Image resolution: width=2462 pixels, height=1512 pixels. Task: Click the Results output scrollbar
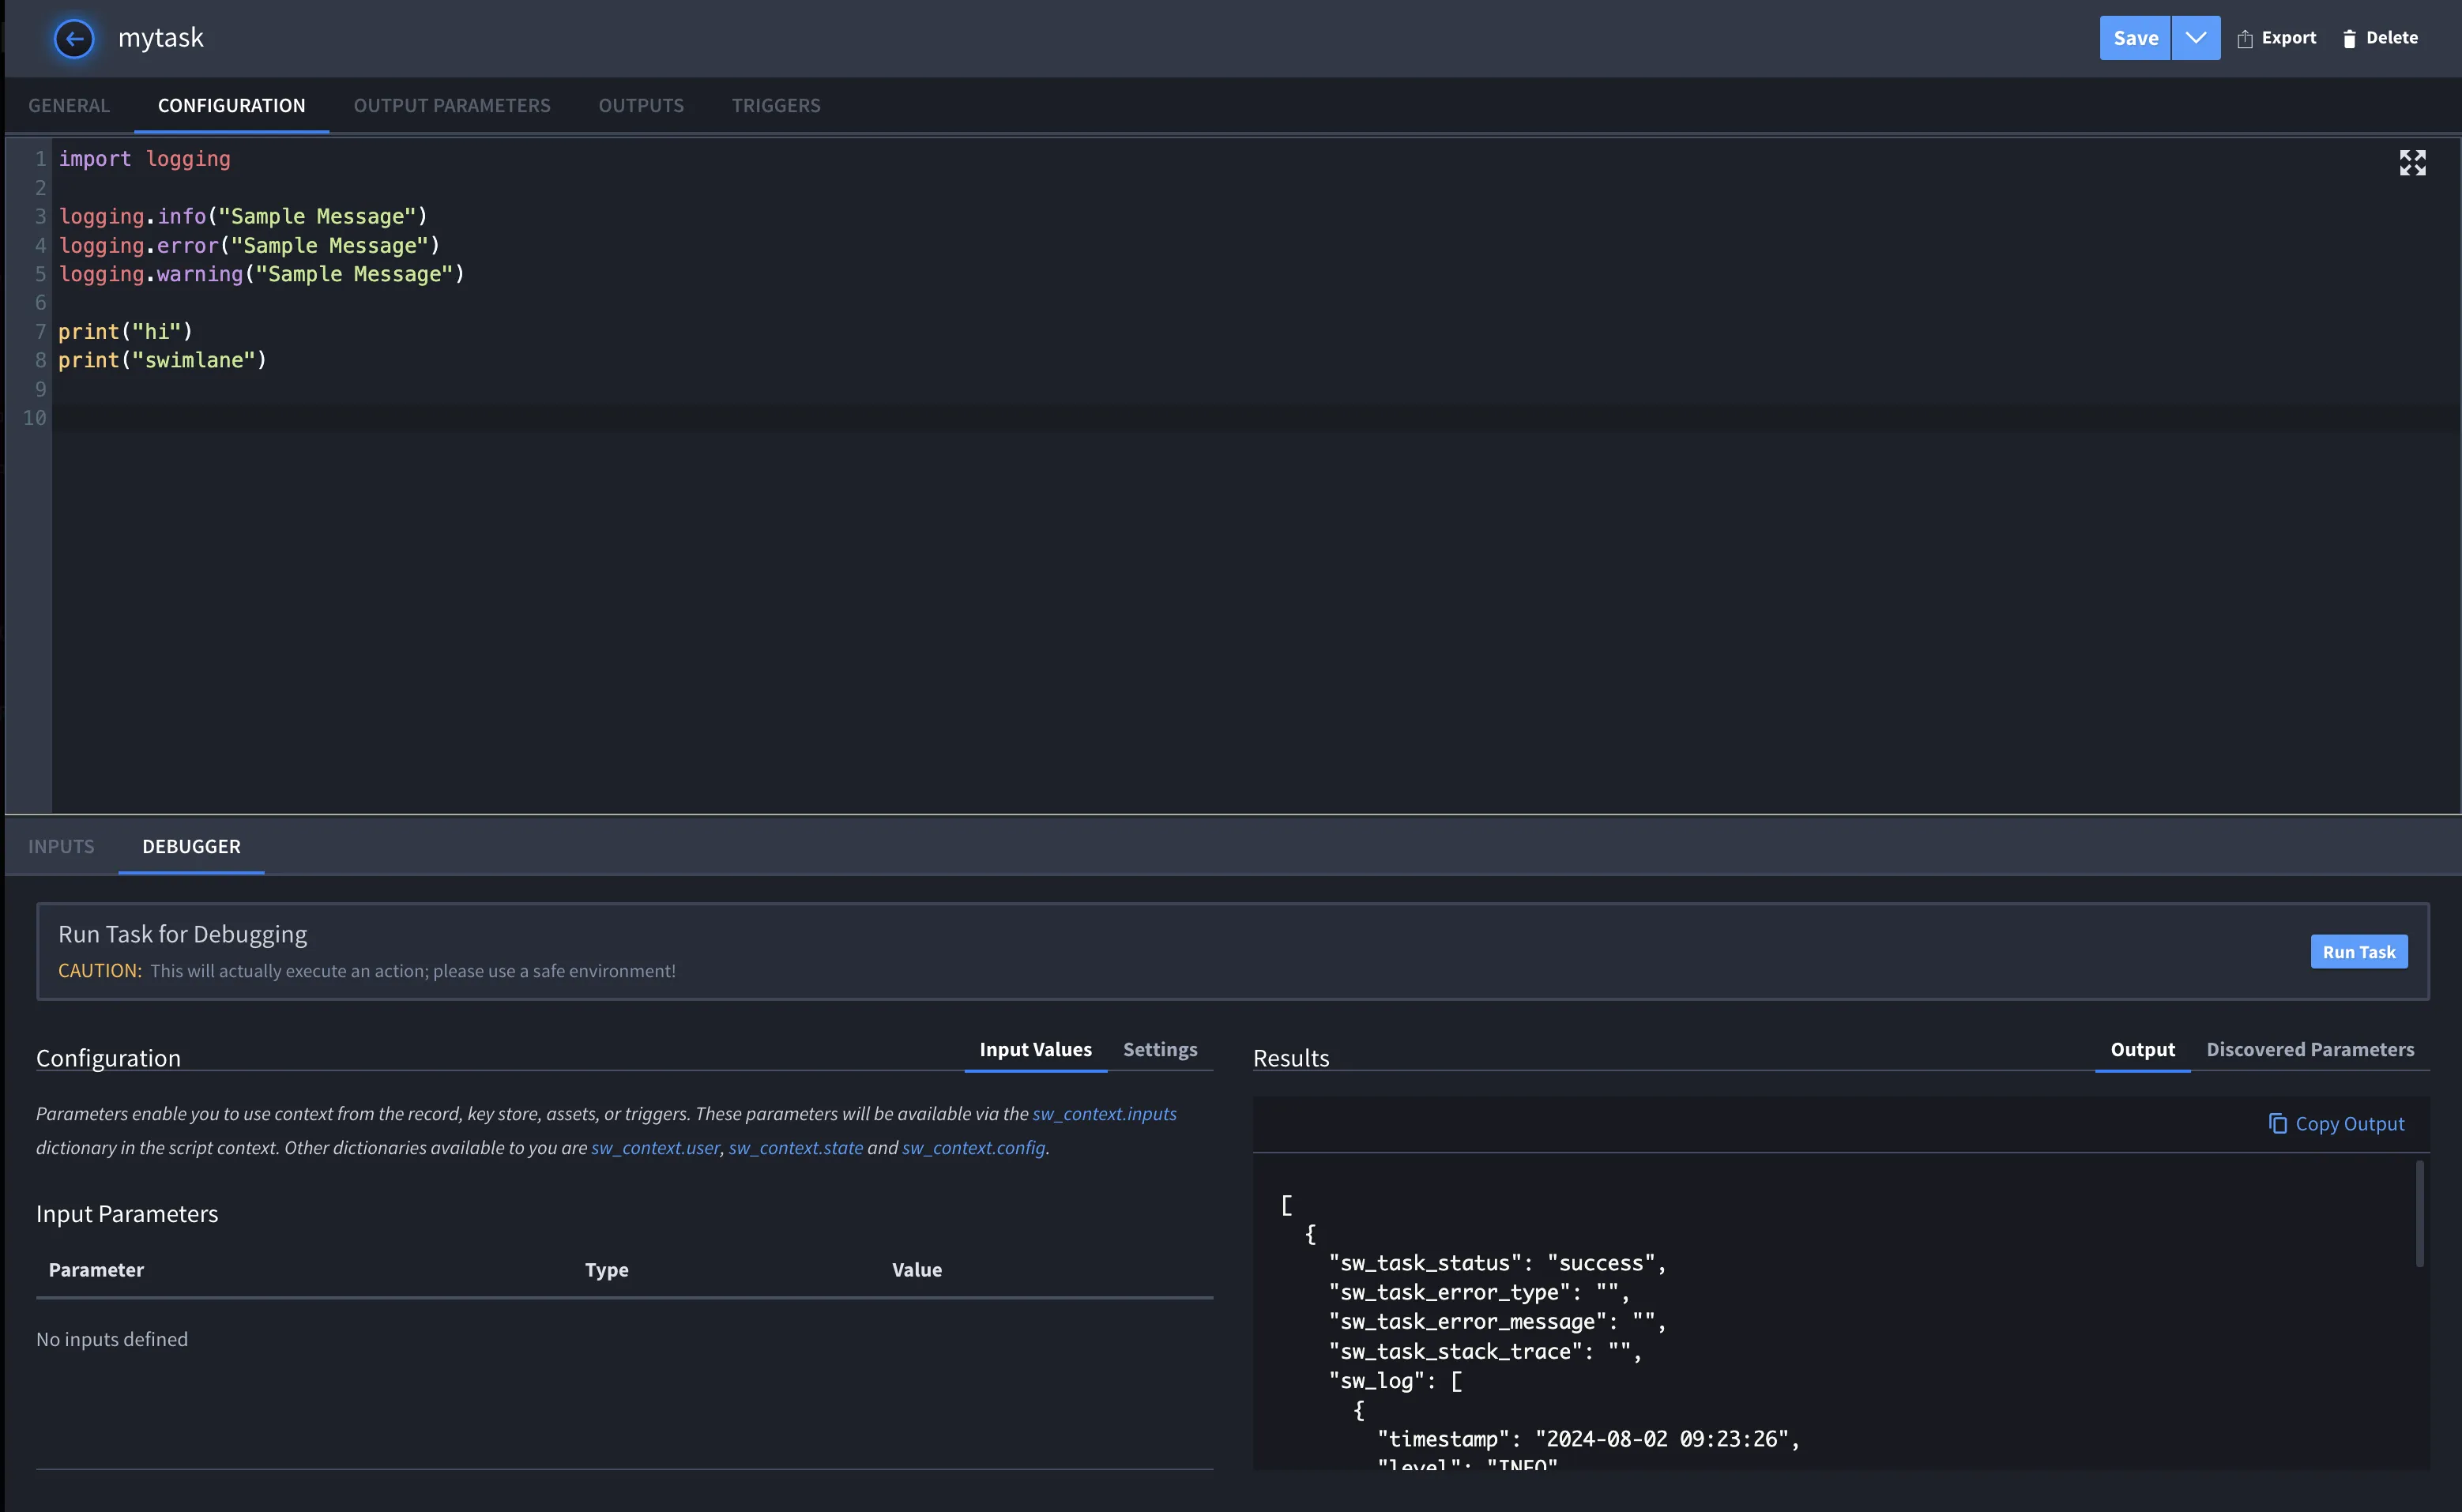(2420, 1213)
